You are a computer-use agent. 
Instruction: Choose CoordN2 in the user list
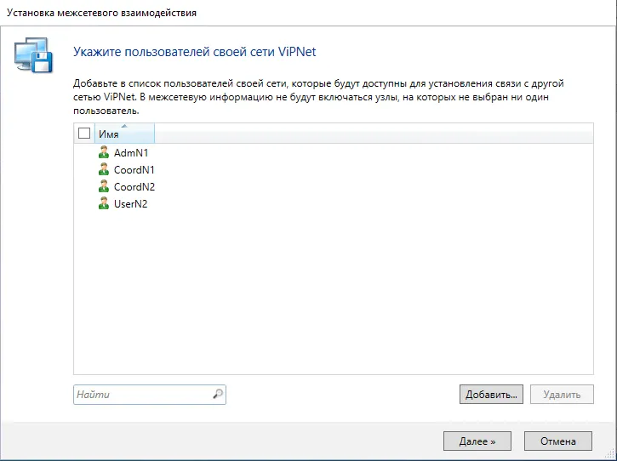[x=134, y=186]
